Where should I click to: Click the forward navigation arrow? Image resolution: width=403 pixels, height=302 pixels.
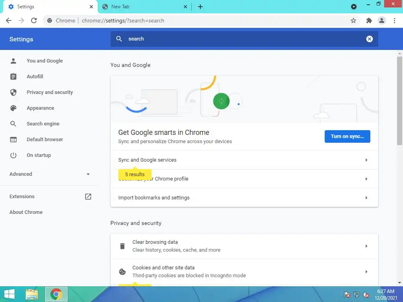[21, 20]
